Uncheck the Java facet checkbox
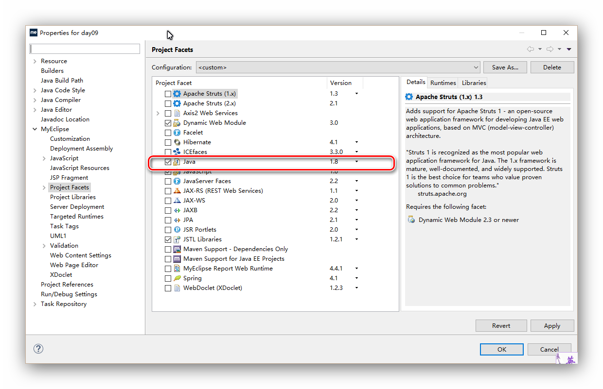603x389 pixels. click(168, 162)
